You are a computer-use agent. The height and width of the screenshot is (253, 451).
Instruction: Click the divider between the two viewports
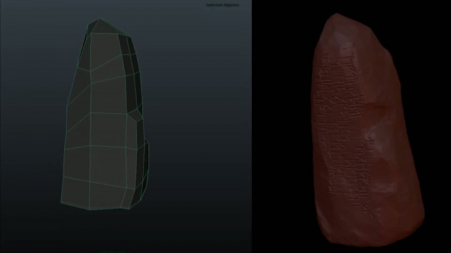tap(252, 125)
